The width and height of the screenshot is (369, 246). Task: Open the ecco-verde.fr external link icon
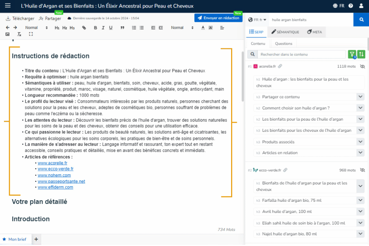click(285, 170)
